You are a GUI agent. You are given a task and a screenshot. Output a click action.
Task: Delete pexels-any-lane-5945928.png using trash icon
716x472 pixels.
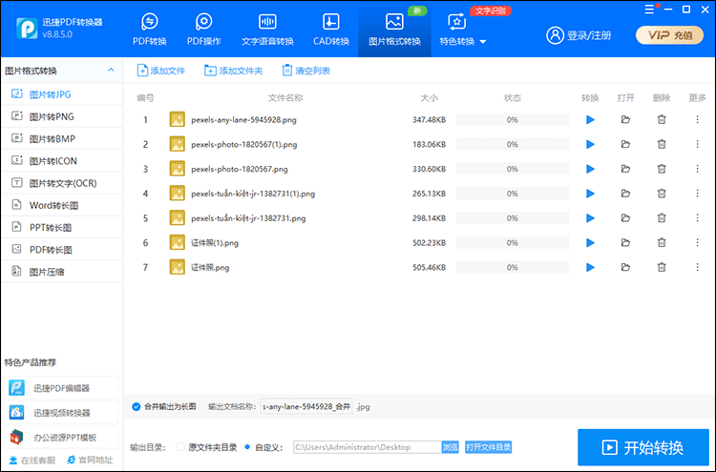pyautogui.click(x=662, y=120)
